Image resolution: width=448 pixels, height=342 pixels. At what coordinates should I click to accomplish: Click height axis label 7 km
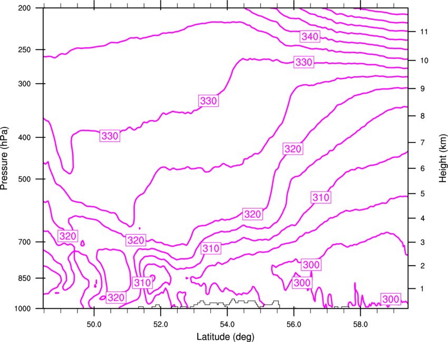[x=423, y=143]
